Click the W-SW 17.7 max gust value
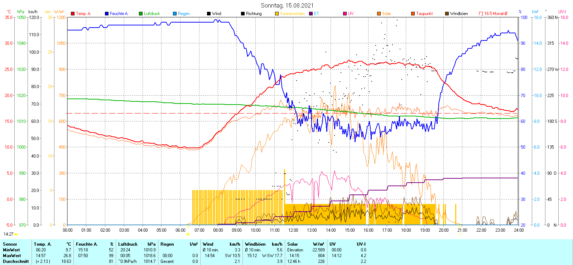This screenshot has height=265, width=573. click(x=272, y=256)
